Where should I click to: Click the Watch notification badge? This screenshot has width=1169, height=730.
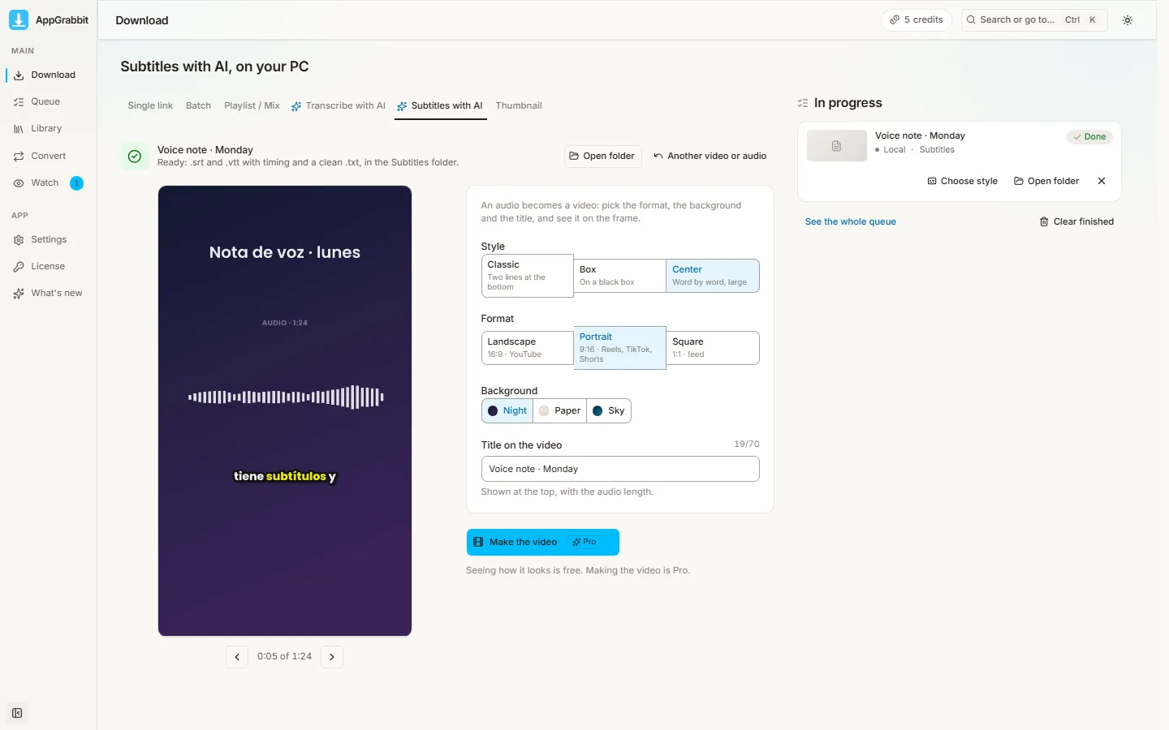[76, 183]
